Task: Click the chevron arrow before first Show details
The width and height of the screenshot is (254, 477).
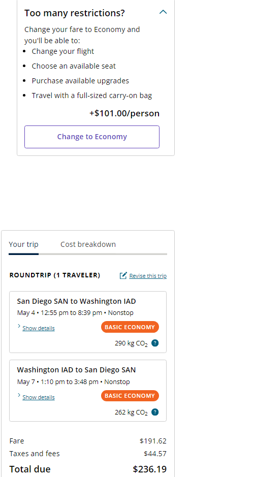Action: pos(19,326)
